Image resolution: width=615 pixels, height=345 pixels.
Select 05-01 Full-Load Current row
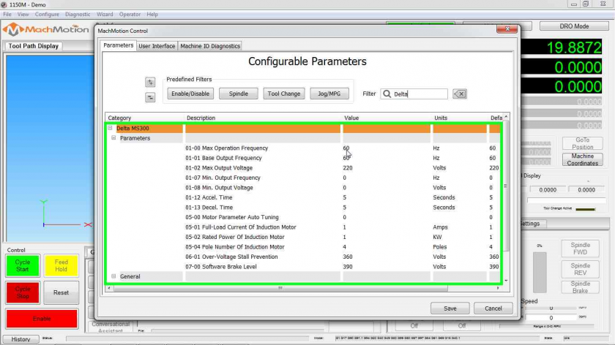[304, 227]
